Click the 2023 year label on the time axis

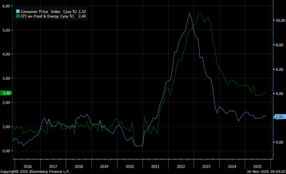coord(206,167)
